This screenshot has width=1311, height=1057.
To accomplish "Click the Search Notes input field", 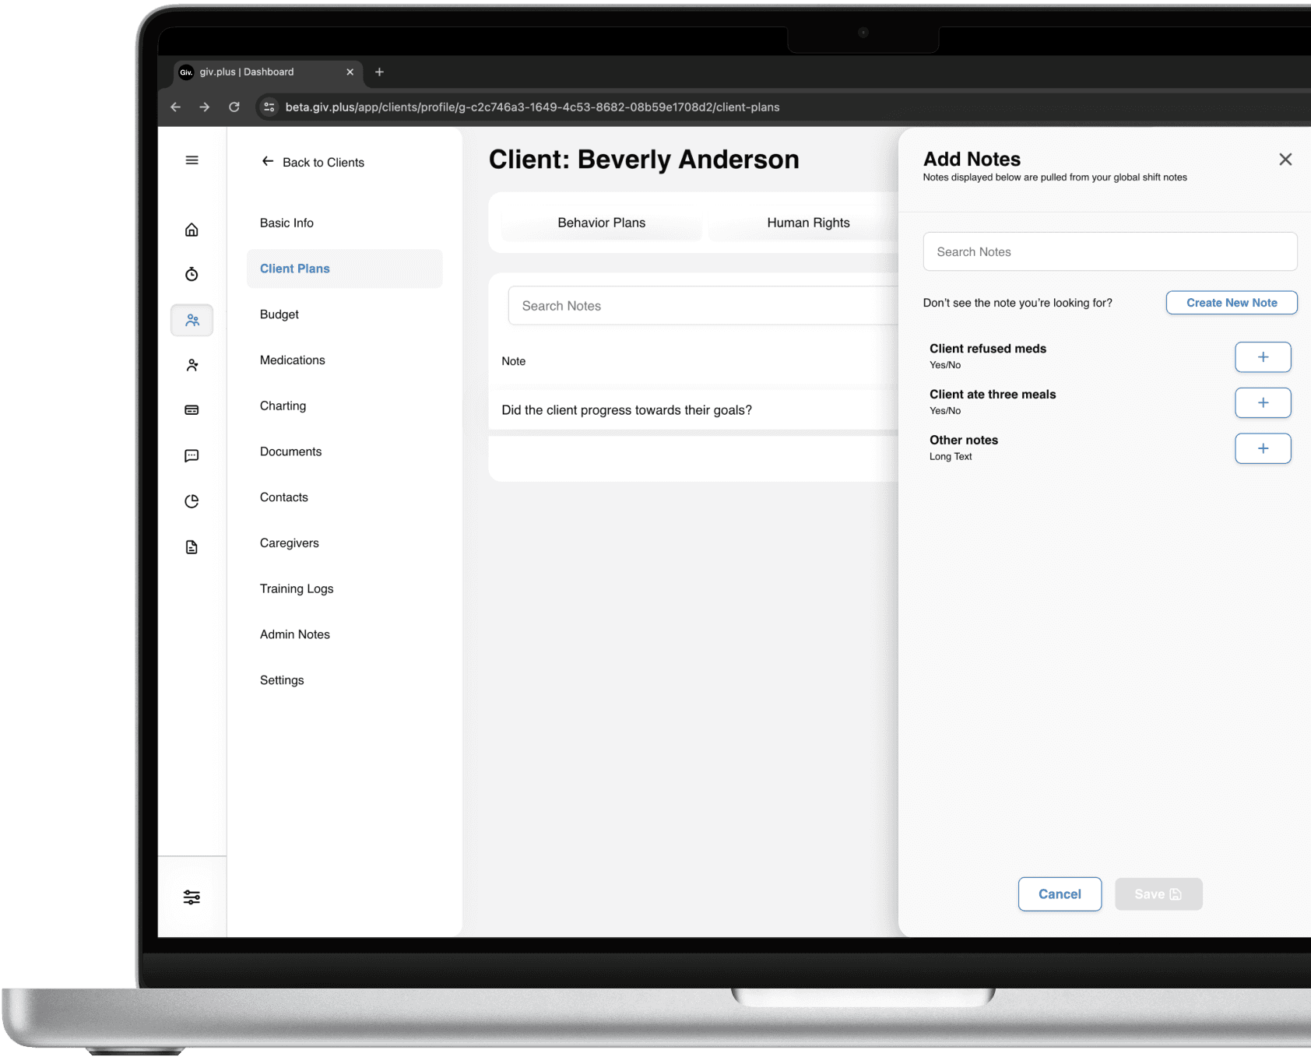I will pos(1109,251).
